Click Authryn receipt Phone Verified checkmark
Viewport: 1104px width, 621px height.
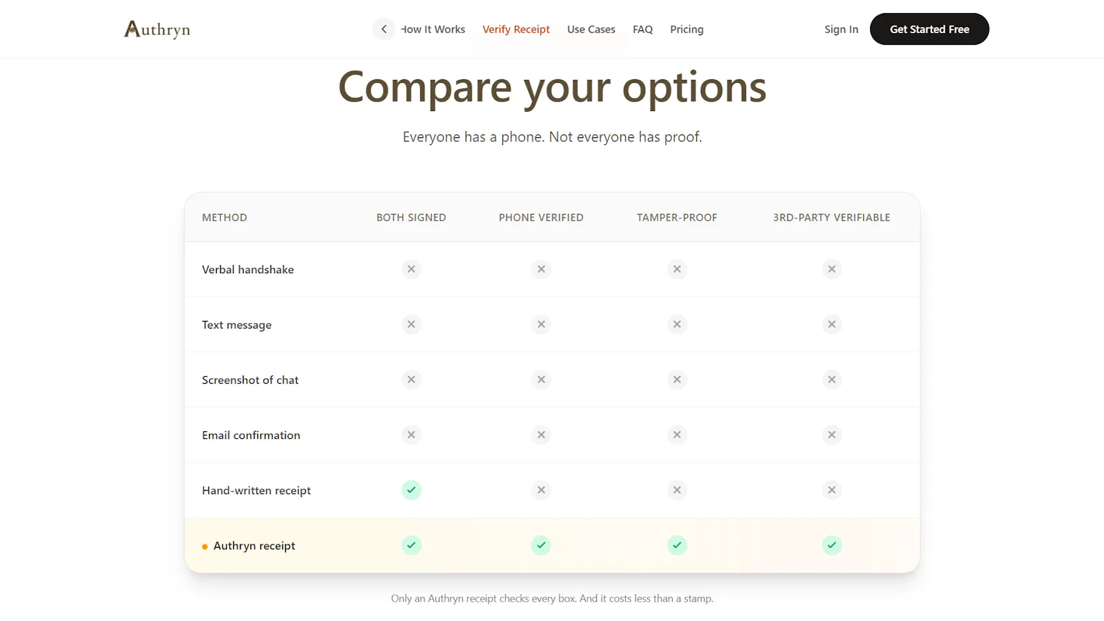click(541, 545)
